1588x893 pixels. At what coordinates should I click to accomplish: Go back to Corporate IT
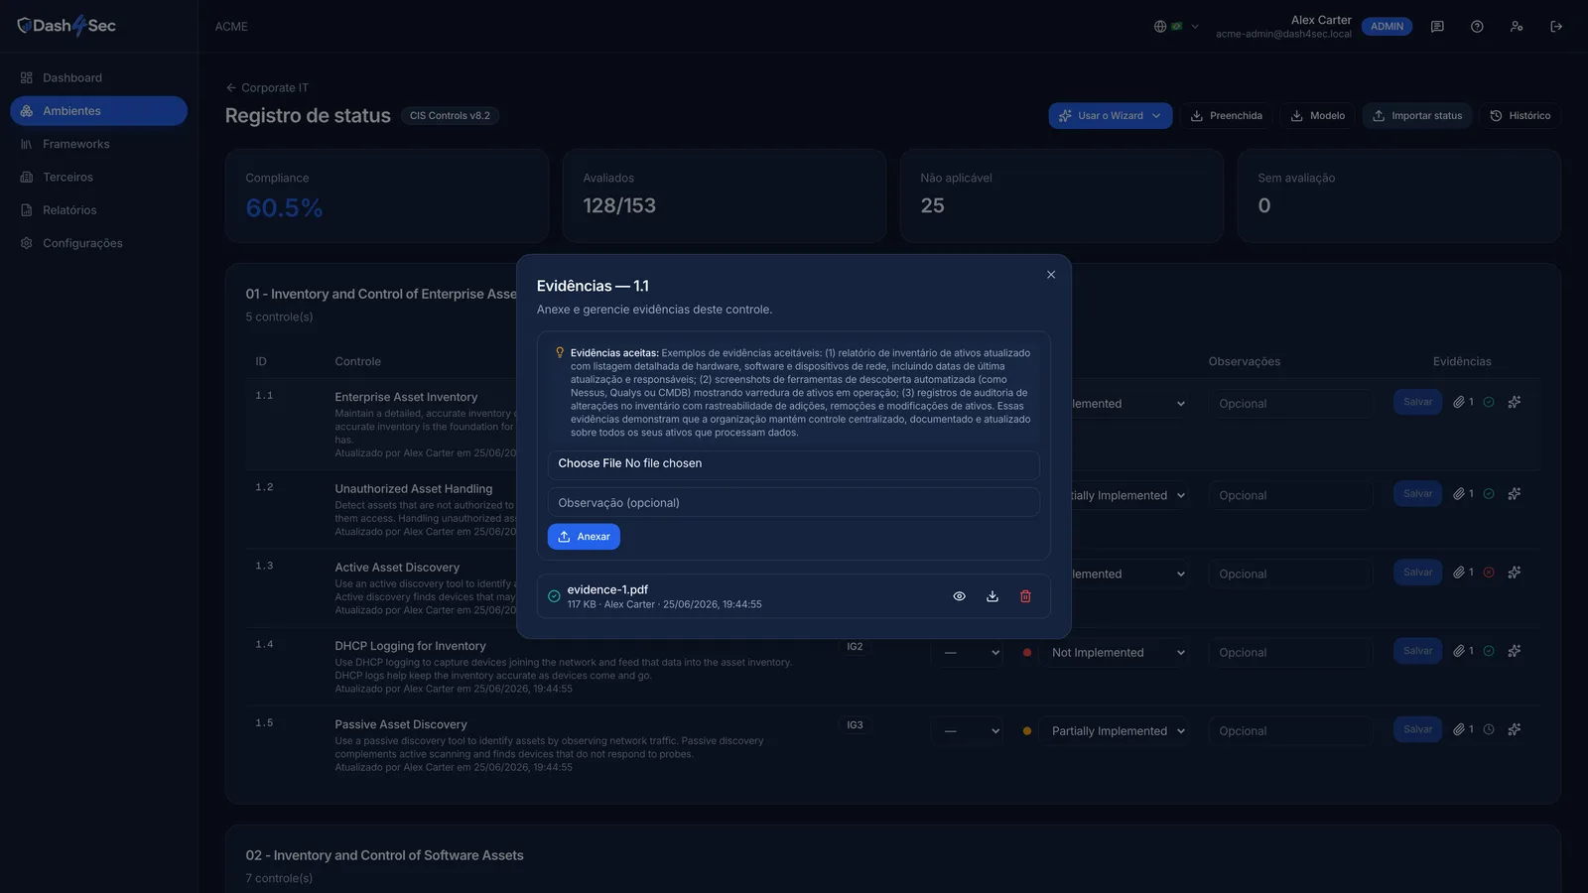(267, 87)
